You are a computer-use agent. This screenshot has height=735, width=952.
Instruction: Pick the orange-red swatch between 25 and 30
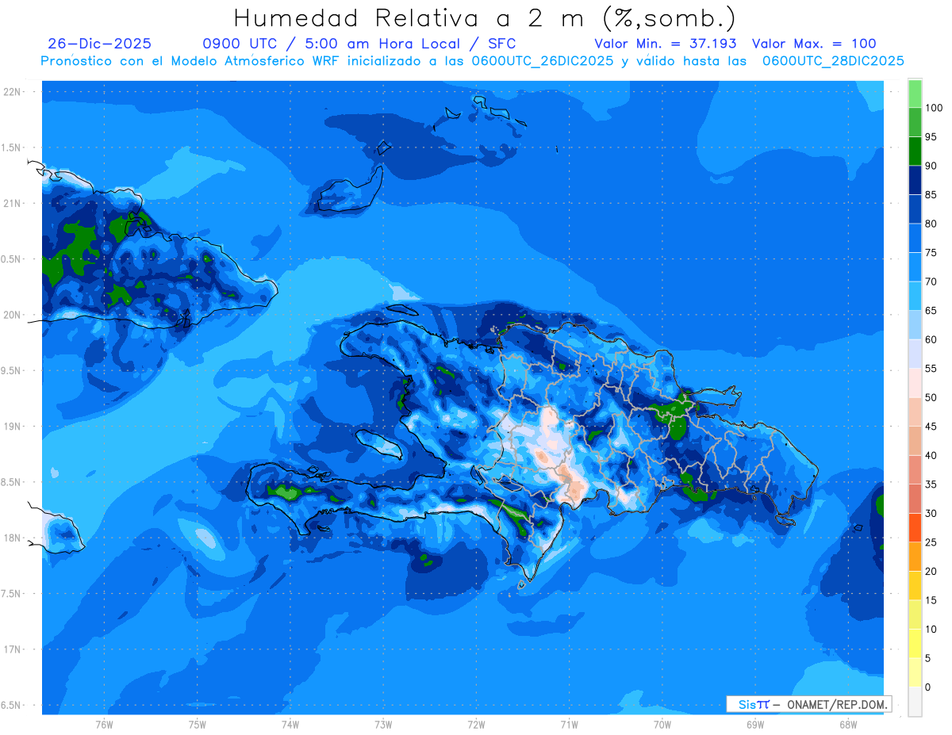915,527
